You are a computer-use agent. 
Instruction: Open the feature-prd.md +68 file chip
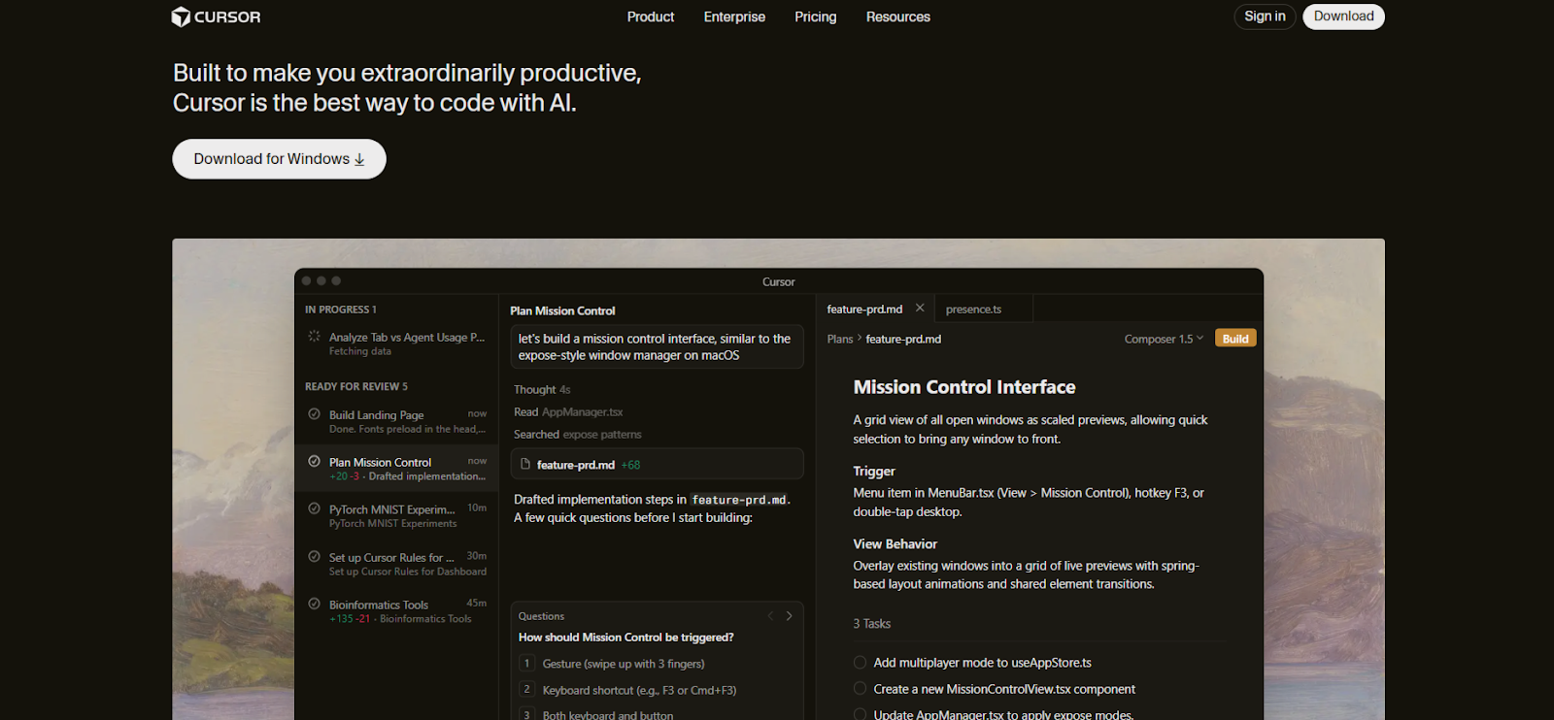tap(657, 464)
